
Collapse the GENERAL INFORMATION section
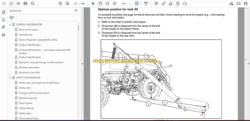(x=10, y=24)
